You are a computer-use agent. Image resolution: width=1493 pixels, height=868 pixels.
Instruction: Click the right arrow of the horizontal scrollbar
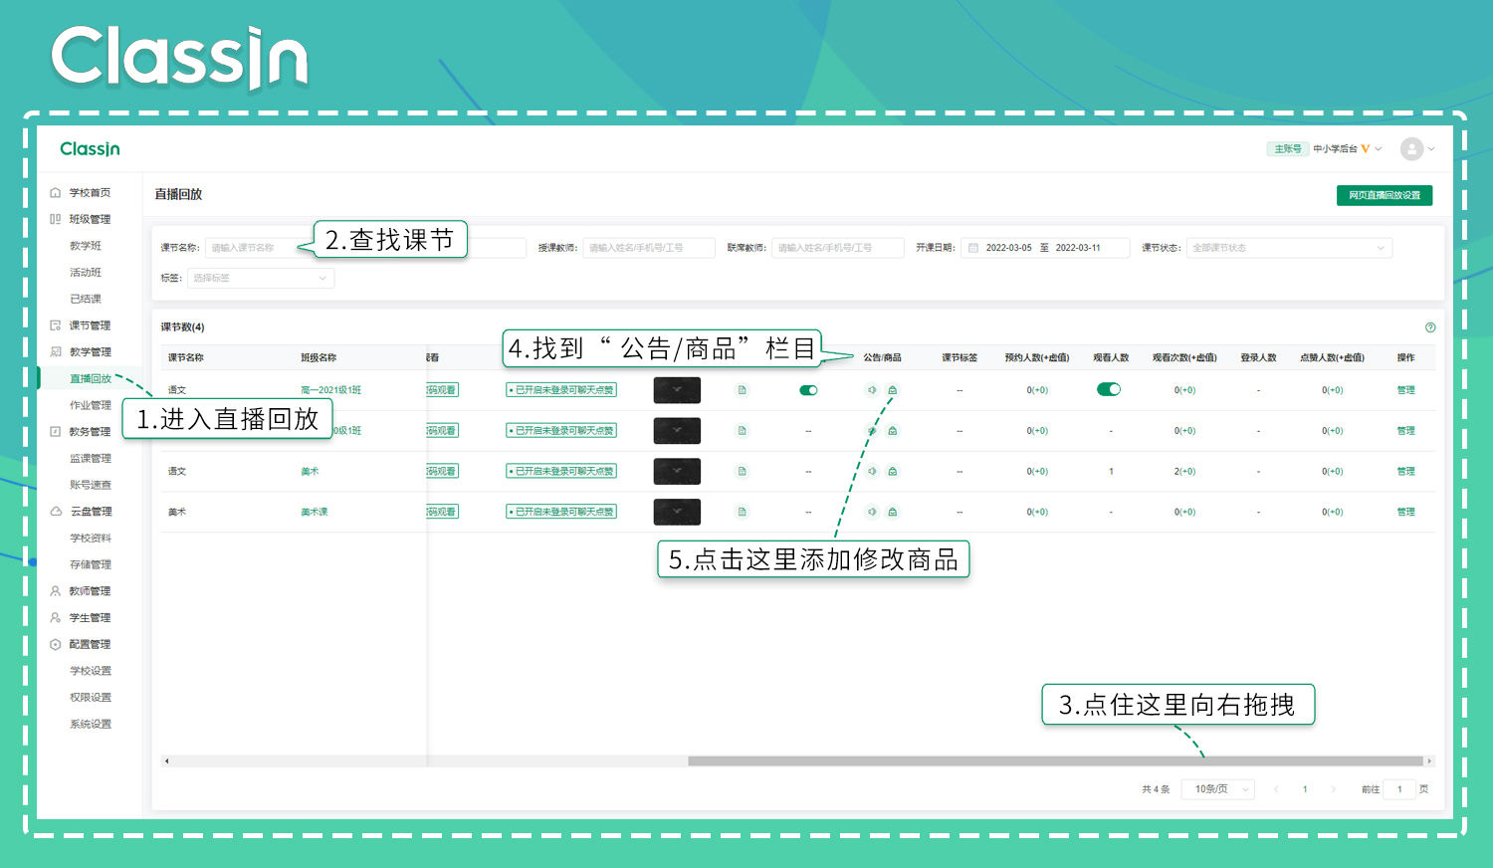coord(1429,761)
